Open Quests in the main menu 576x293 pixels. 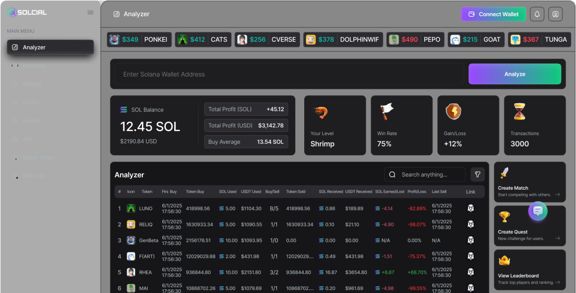coord(50,84)
